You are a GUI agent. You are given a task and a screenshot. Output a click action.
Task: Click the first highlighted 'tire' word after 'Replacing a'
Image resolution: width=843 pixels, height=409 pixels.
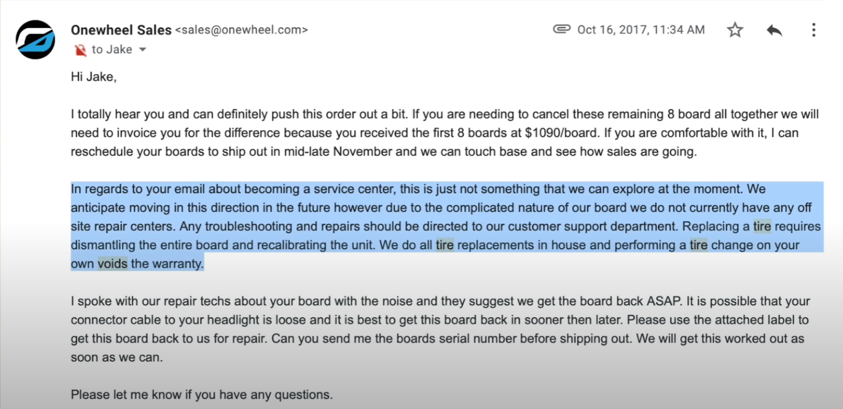coord(762,227)
